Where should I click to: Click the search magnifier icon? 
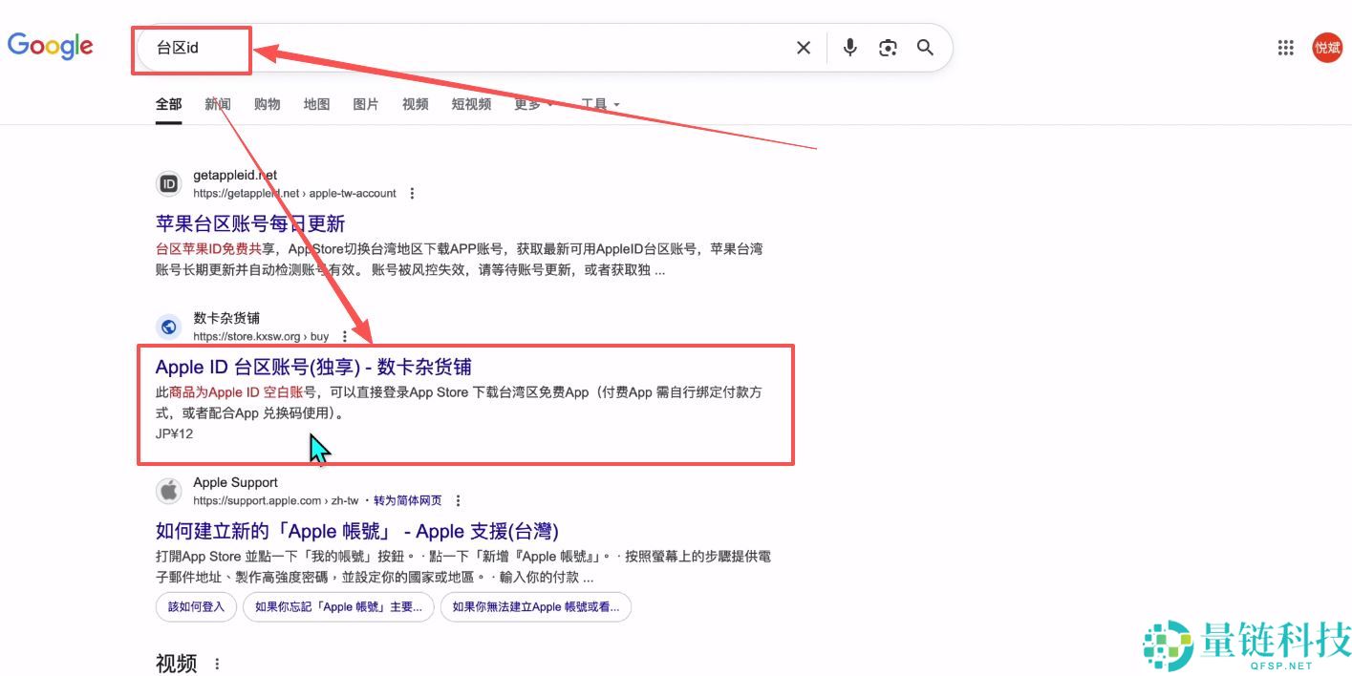point(924,47)
